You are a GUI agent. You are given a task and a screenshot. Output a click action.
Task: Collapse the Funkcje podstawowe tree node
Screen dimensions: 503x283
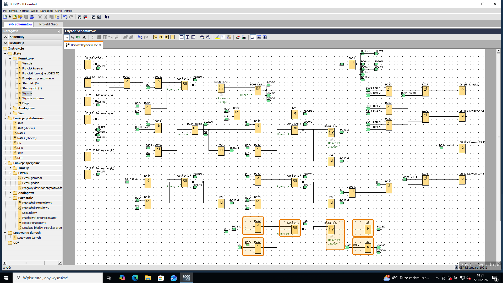click(5, 118)
